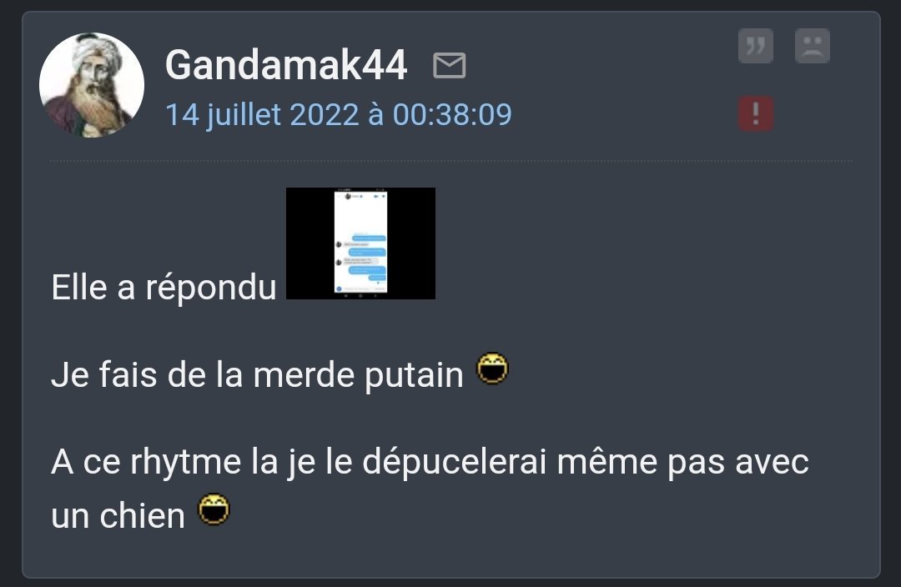Click empty area of the post card
This screenshot has width=901, height=587.
[x=661, y=287]
